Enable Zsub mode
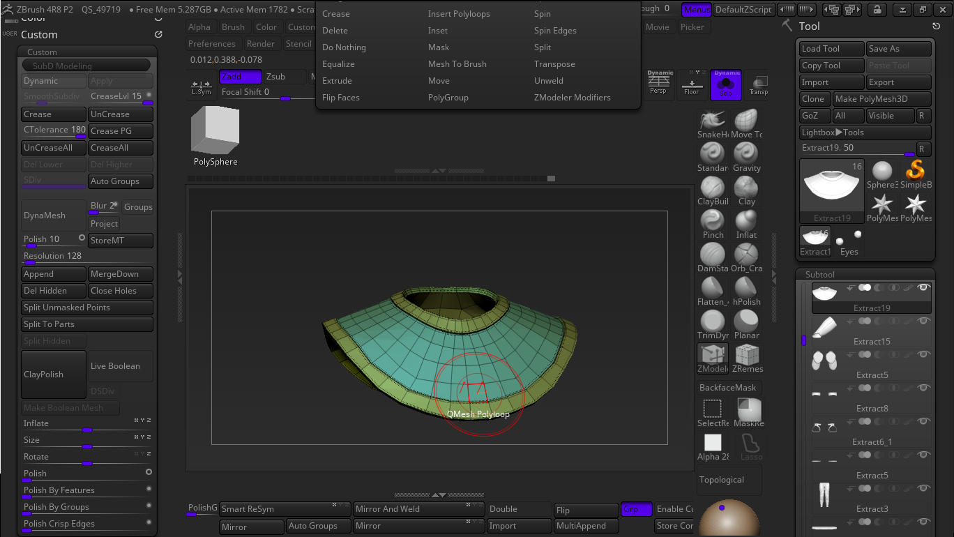This screenshot has width=954, height=537. [285, 77]
